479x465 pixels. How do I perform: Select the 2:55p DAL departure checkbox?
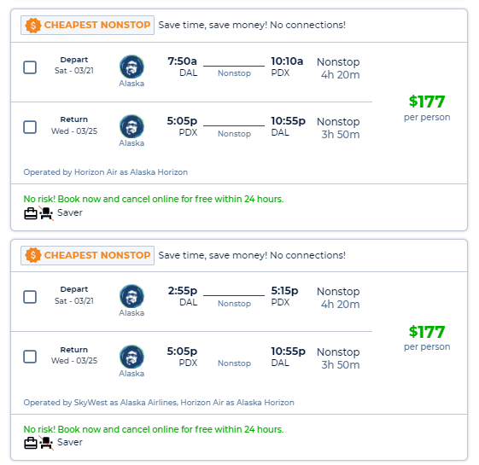point(30,297)
